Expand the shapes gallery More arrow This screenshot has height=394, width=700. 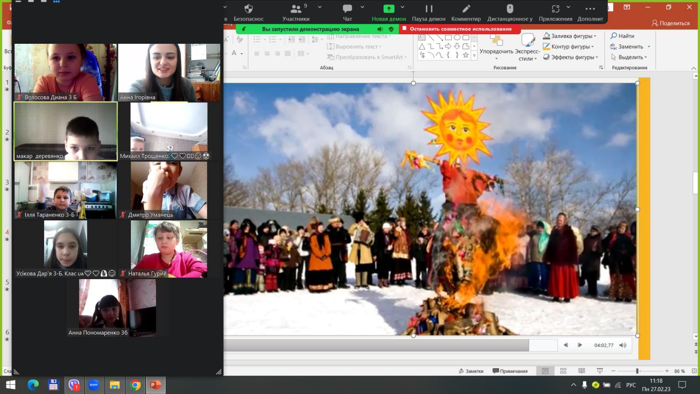(x=474, y=56)
